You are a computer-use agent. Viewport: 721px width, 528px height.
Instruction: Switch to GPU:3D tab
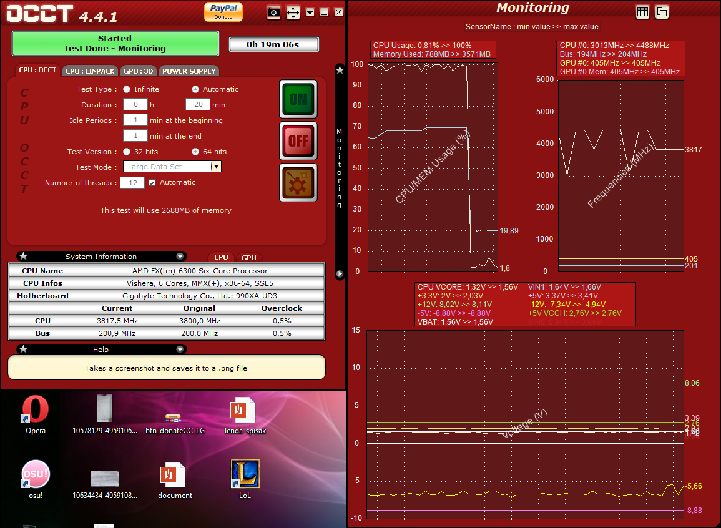coord(139,71)
